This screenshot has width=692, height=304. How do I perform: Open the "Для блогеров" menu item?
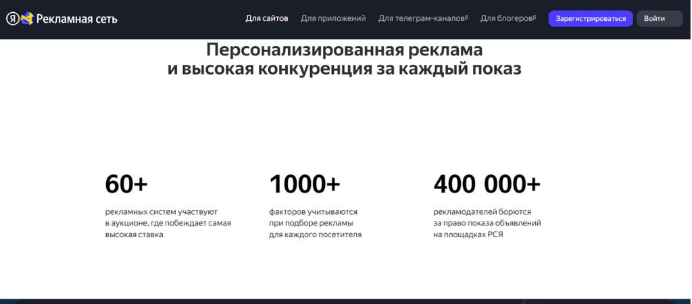tap(508, 18)
